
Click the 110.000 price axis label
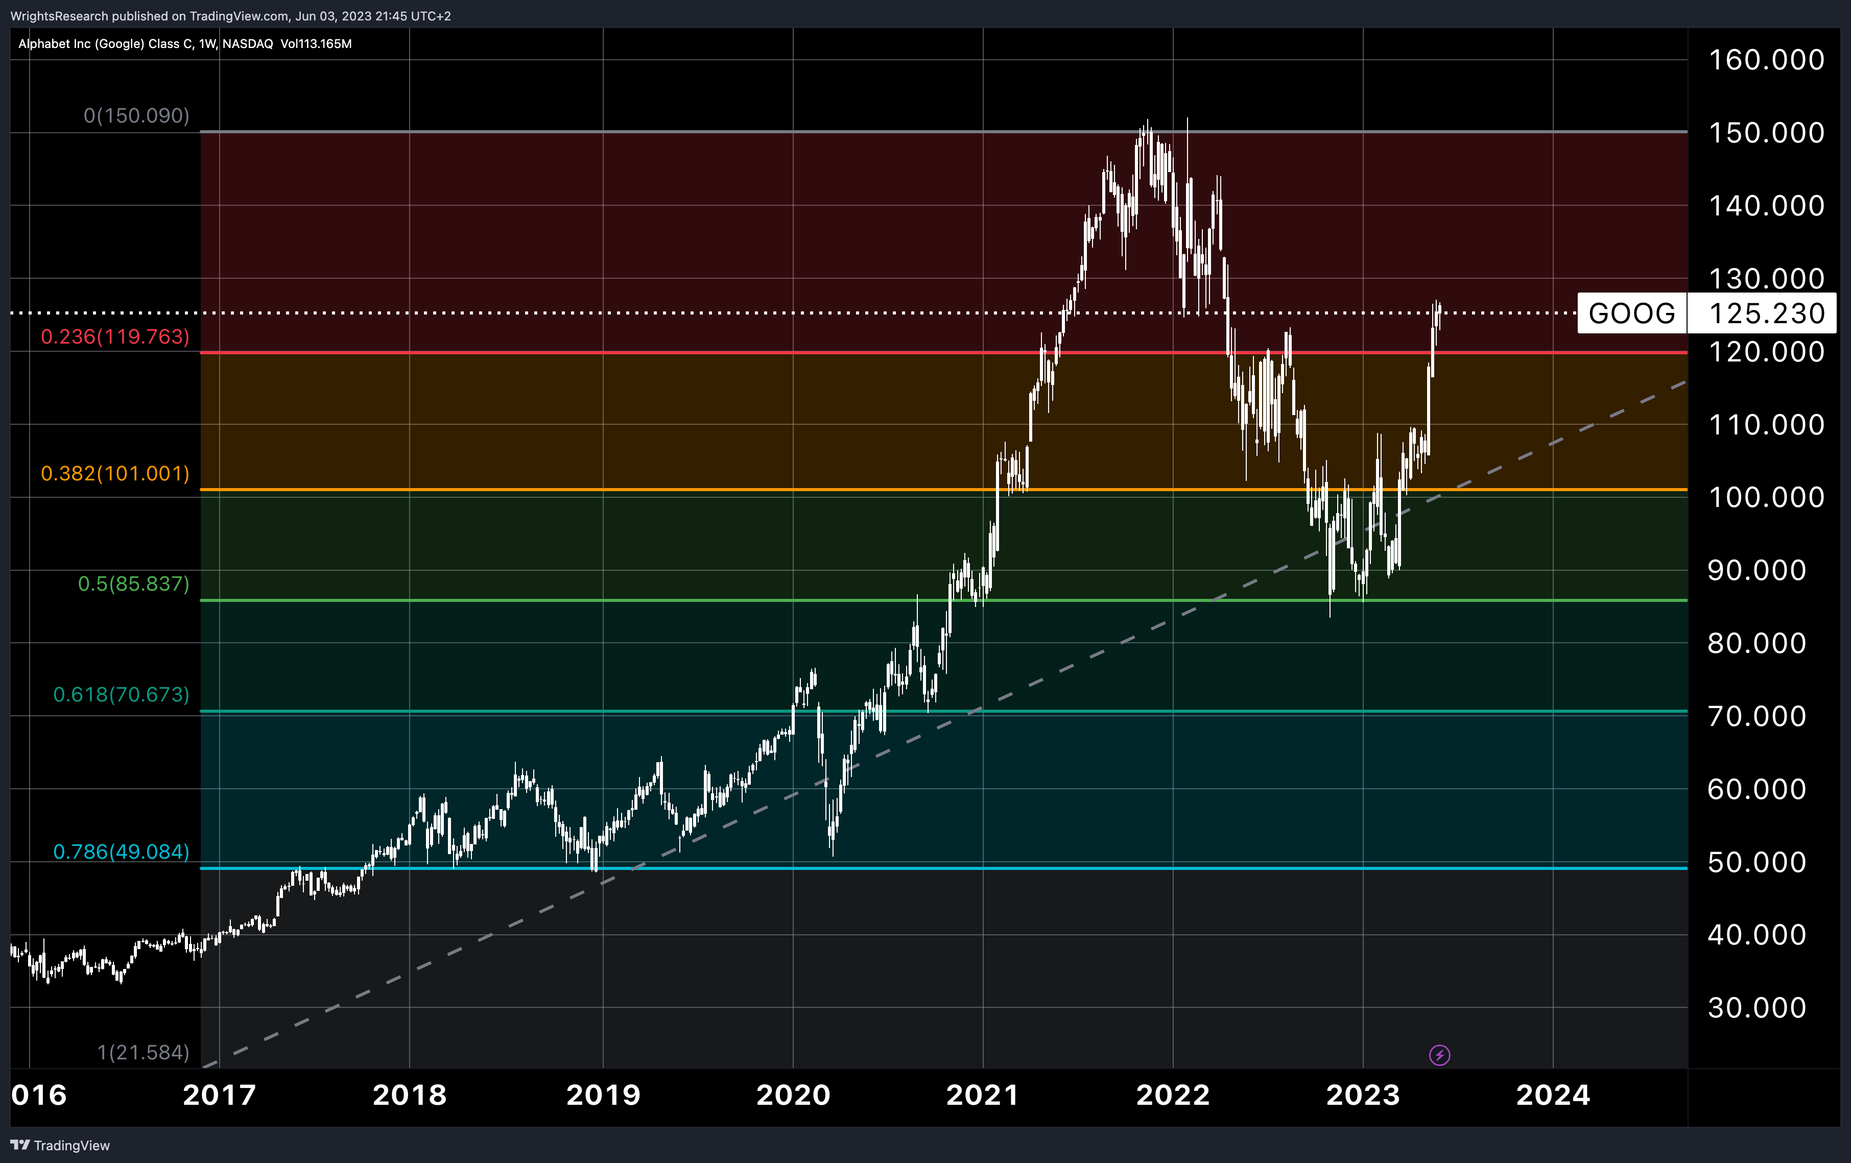pyautogui.click(x=1766, y=425)
